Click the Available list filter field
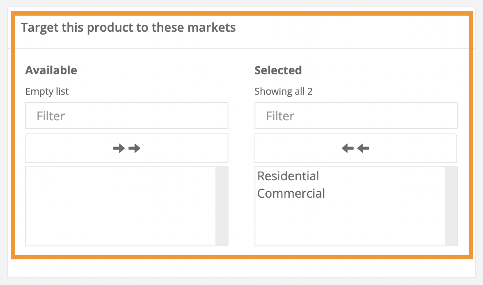The height and width of the screenshot is (285, 483). pyautogui.click(x=126, y=116)
